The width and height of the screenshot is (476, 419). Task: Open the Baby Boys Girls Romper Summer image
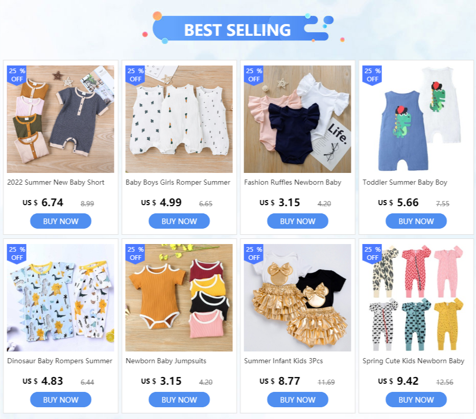coord(179,119)
